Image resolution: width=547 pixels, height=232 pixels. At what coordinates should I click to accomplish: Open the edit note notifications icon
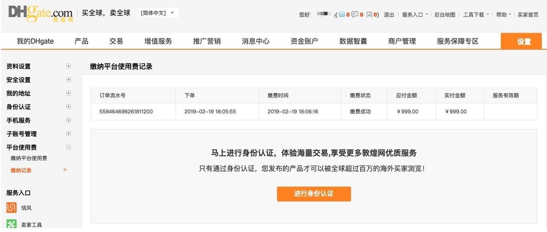(369, 15)
